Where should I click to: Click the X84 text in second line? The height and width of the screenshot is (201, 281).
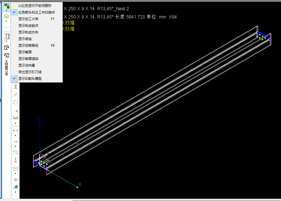point(173,17)
